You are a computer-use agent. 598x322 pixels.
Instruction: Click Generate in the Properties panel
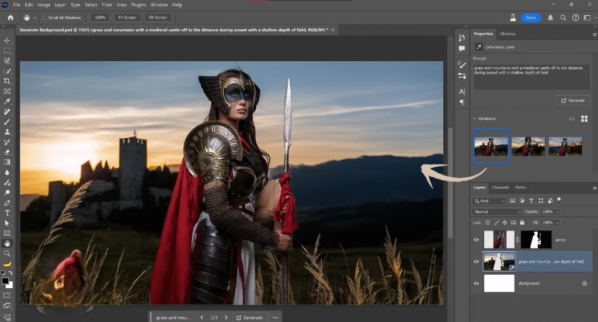point(573,100)
